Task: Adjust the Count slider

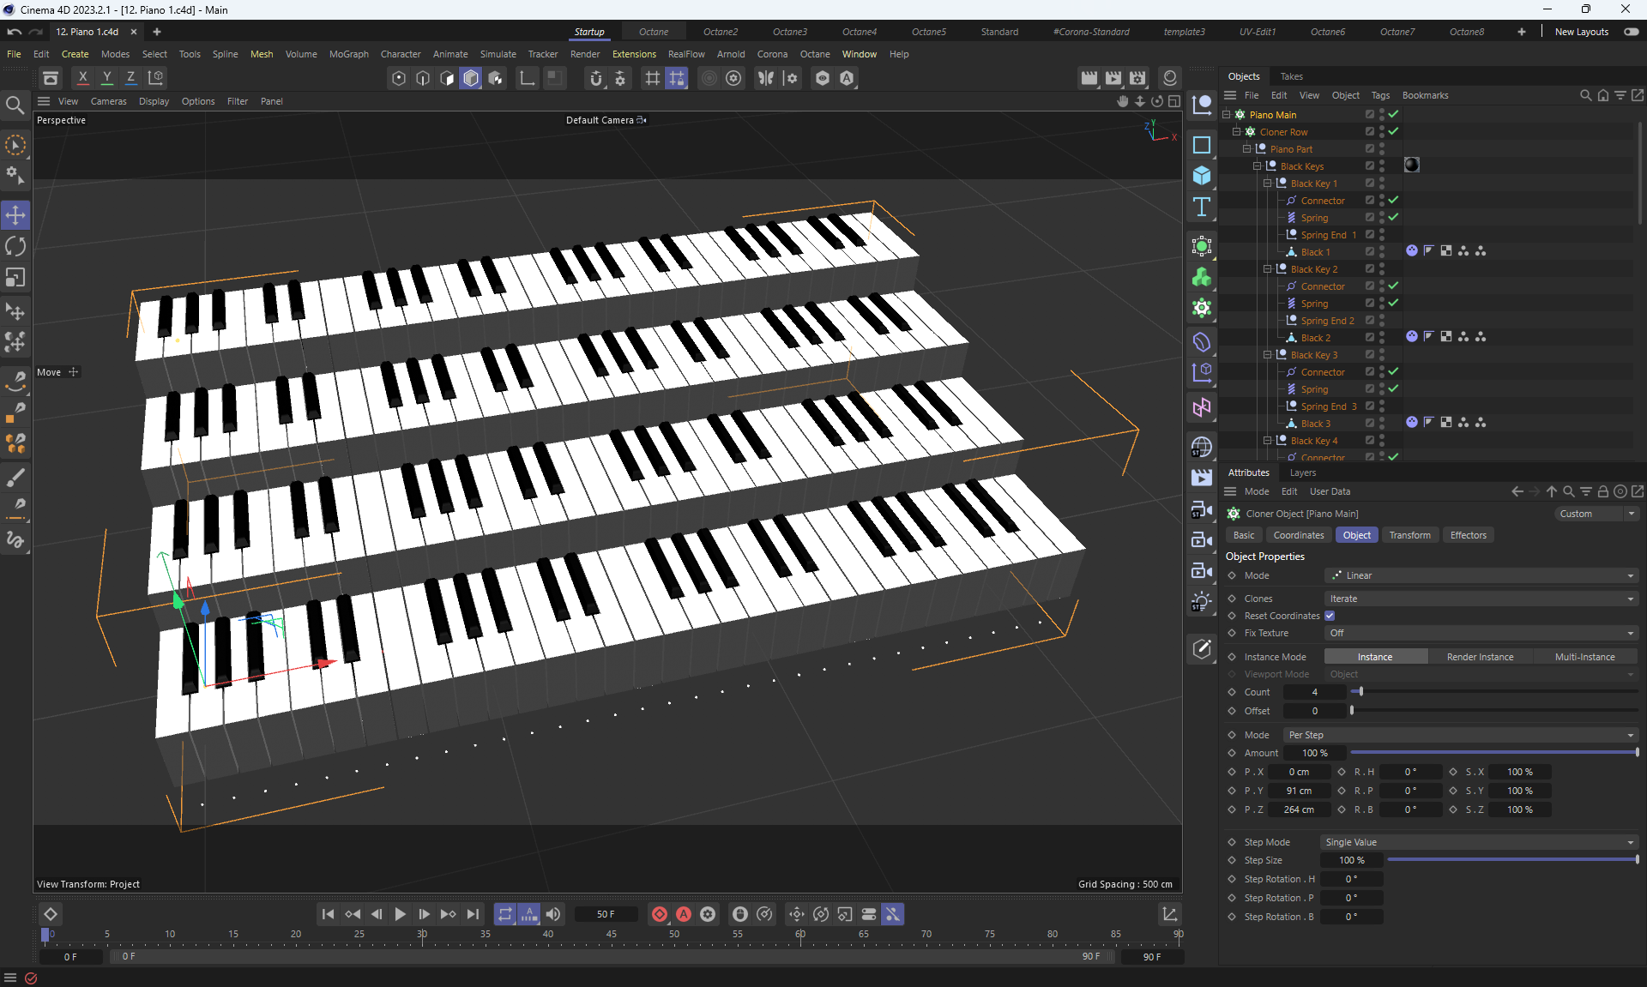Action: 1360,692
